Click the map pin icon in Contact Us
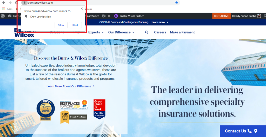Screen dimensions: 266x137 click(256, 131)
